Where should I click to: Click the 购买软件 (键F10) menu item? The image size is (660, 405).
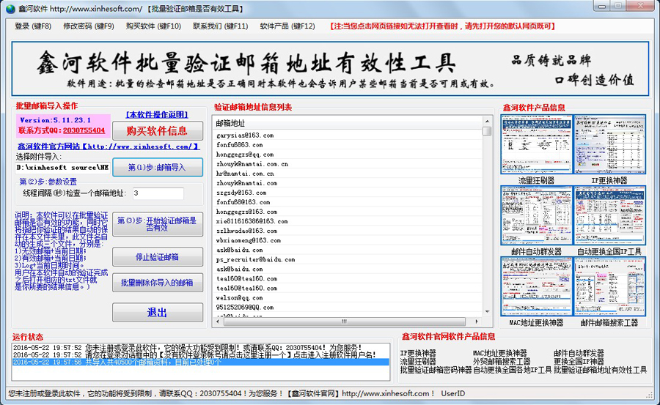[153, 26]
